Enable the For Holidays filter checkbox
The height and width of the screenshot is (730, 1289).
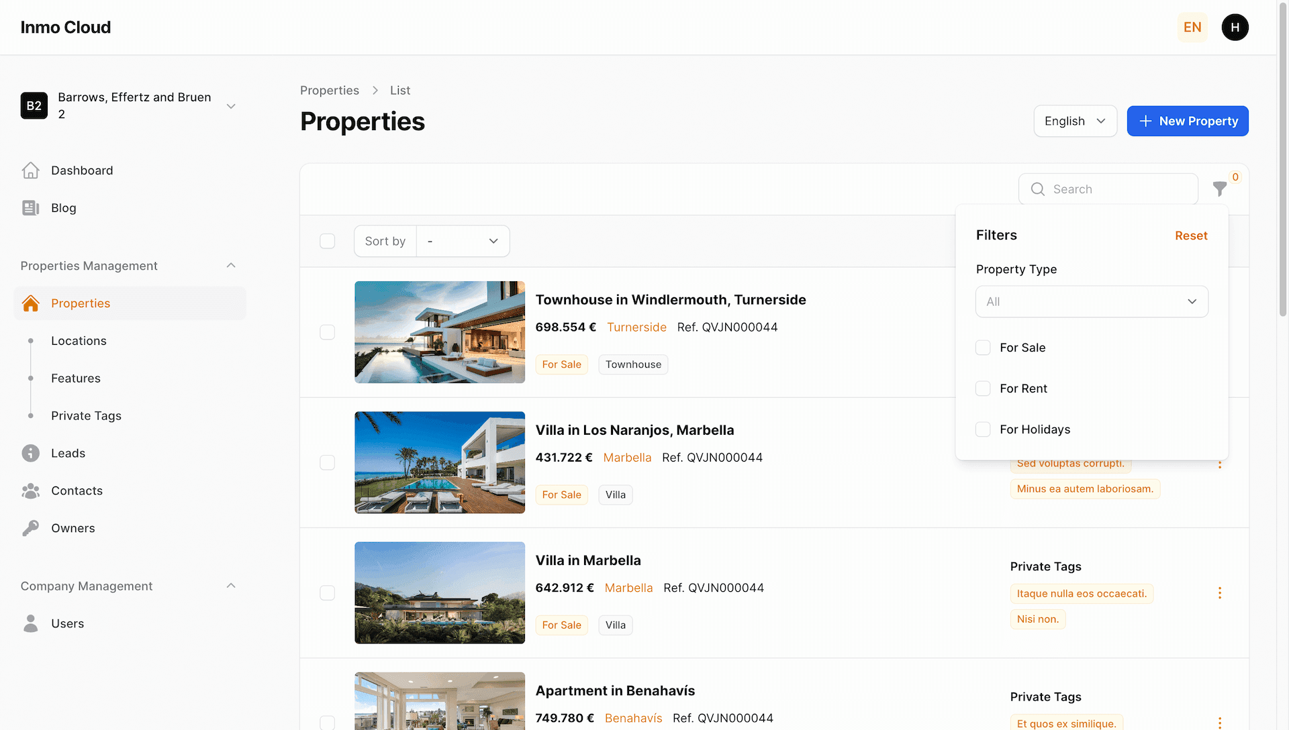(x=983, y=429)
